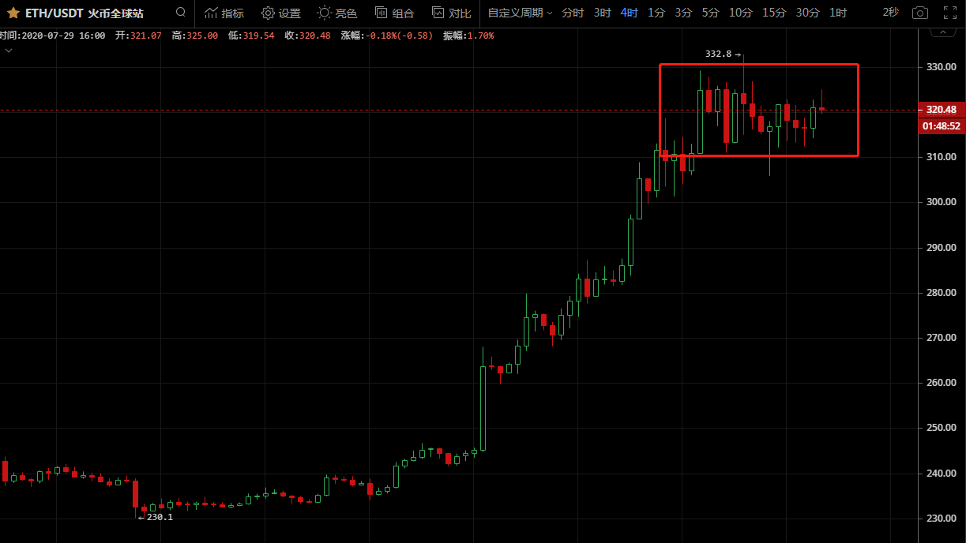
Task: Click the 2秒 refresh rate setting
Action: click(890, 13)
